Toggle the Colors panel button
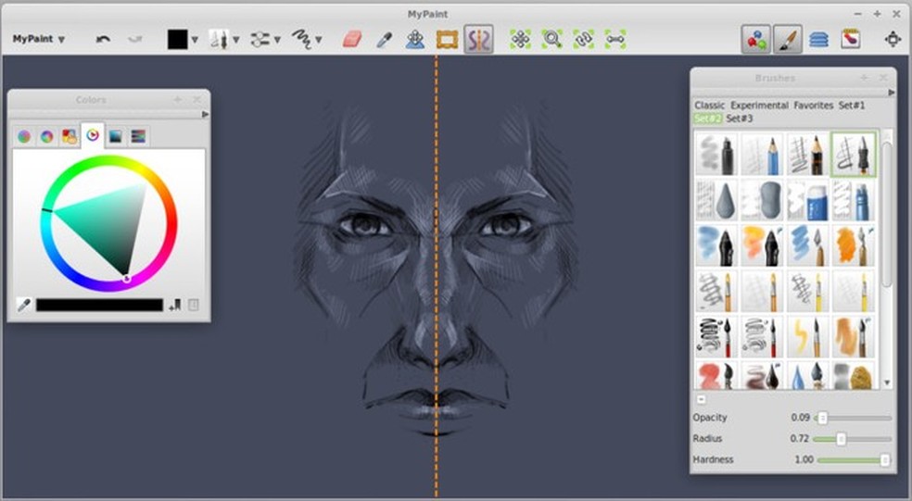Image resolution: width=912 pixels, height=501 pixels. click(756, 39)
